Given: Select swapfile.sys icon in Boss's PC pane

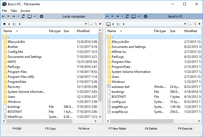Looking at the screenshot, I should pyautogui.click(x=109, y=112).
